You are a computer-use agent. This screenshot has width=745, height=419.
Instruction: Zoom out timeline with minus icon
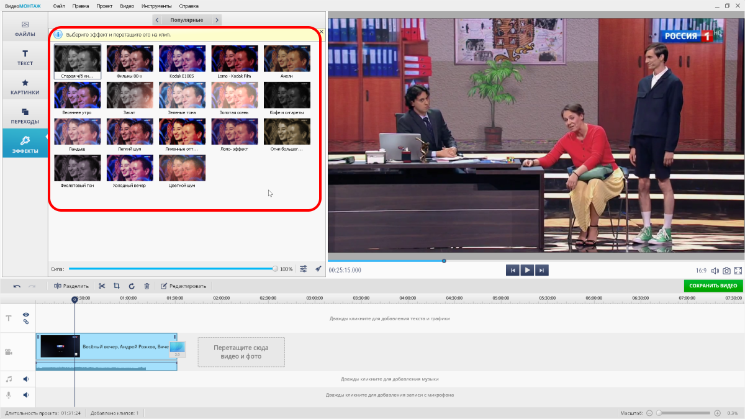(x=649, y=413)
